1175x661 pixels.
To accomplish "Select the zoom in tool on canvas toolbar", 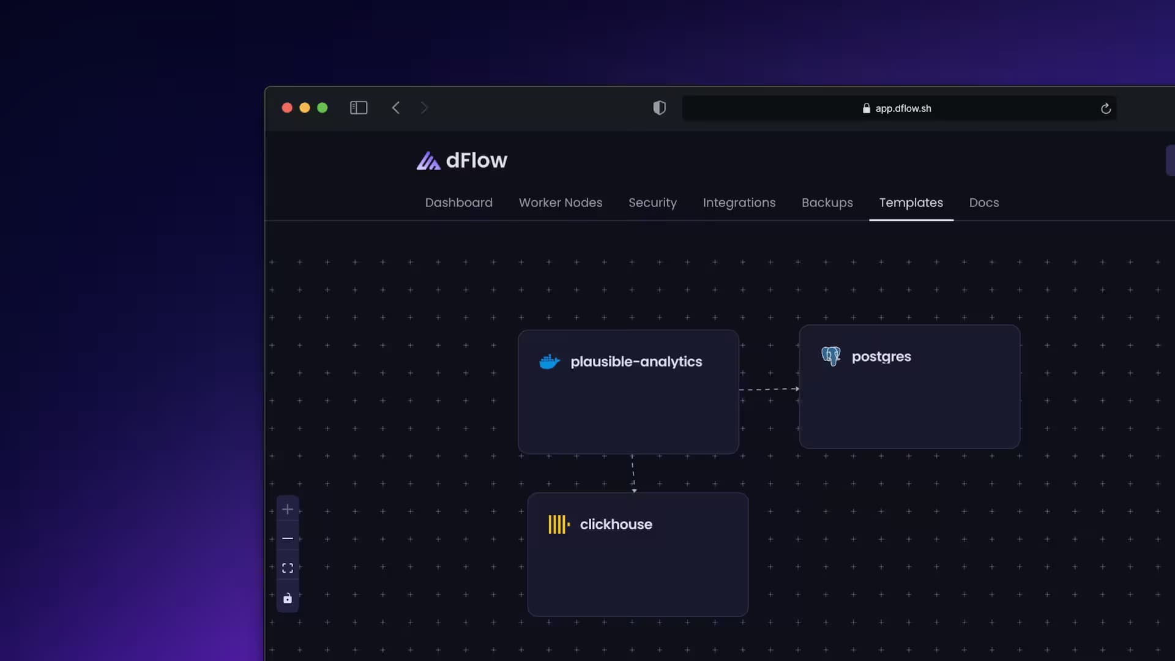I will click(288, 509).
